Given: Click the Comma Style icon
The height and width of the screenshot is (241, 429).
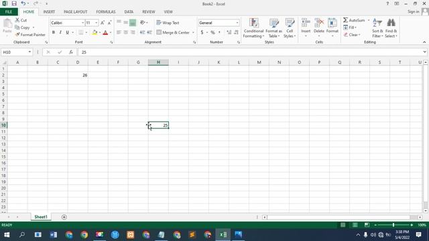Looking at the screenshot, I should [219, 33].
